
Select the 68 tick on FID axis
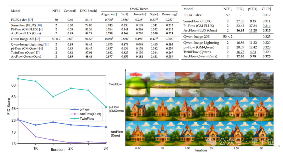click(x=14, y=85)
